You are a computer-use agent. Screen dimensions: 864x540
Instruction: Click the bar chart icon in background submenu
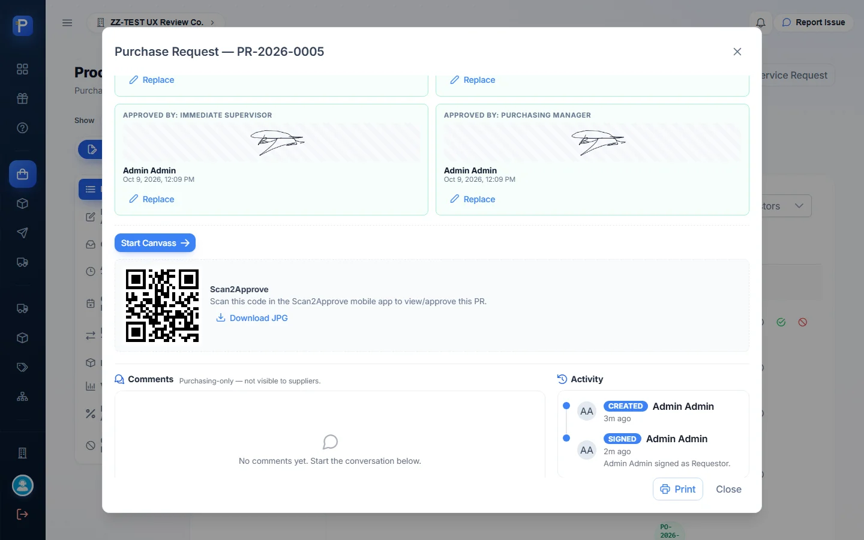click(x=91, y=386)
